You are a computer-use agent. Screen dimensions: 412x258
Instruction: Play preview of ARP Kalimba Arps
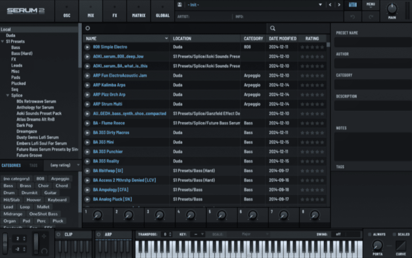point(87,85)
